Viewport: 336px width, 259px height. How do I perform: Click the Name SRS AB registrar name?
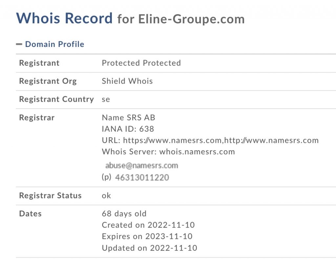(x=129, y=118)
